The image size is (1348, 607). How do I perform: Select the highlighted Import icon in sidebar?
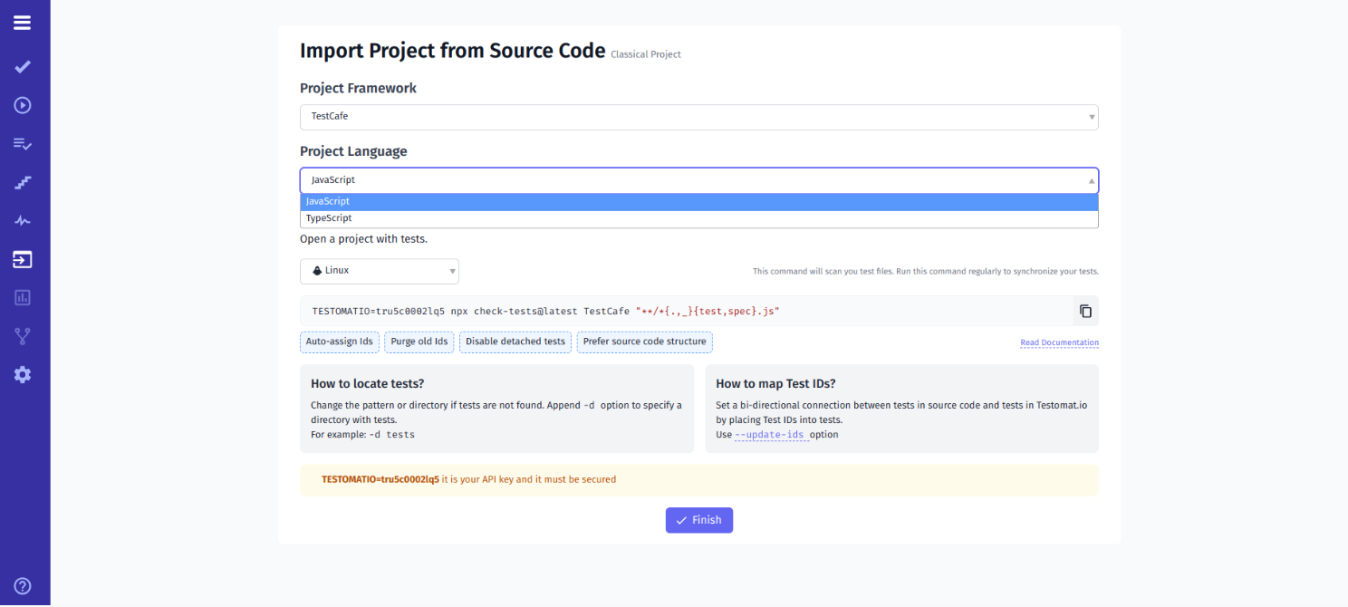pos(22,259)
